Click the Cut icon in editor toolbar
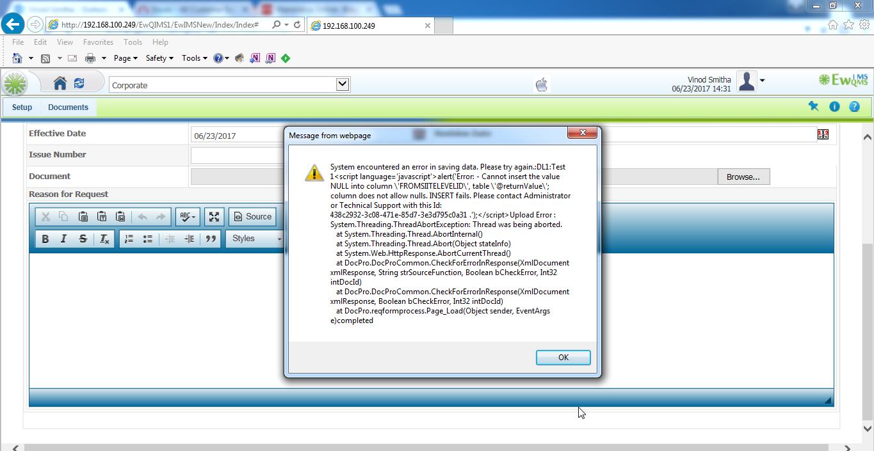This screenshot has width=874, height=451. [x=45, y=217]
